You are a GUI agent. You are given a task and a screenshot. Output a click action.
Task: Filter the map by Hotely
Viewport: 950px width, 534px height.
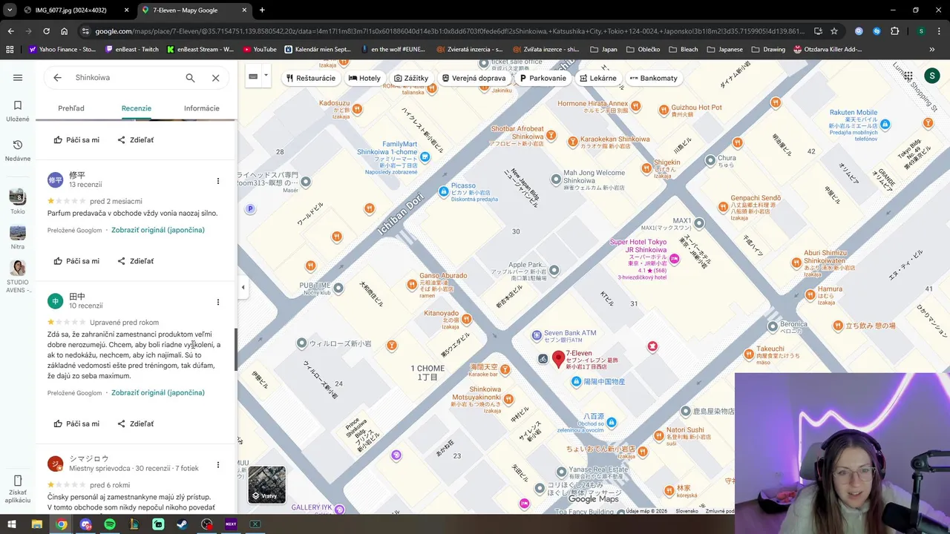tap(364, 78)
